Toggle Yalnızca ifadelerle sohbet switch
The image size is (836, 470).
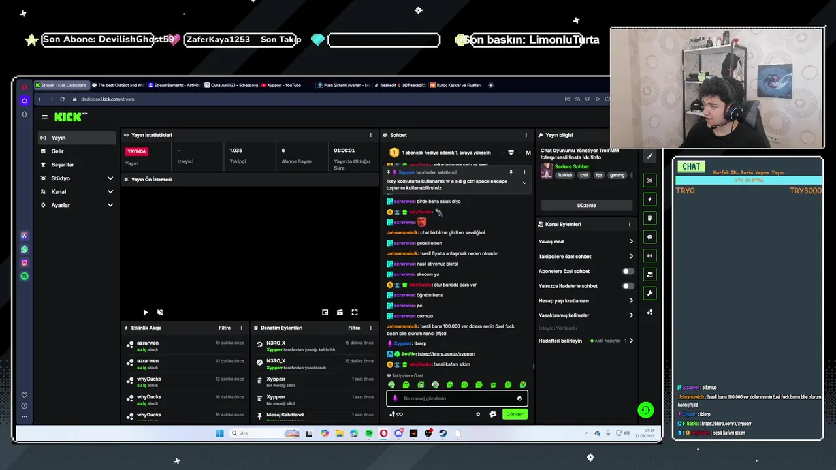(628, 286)
